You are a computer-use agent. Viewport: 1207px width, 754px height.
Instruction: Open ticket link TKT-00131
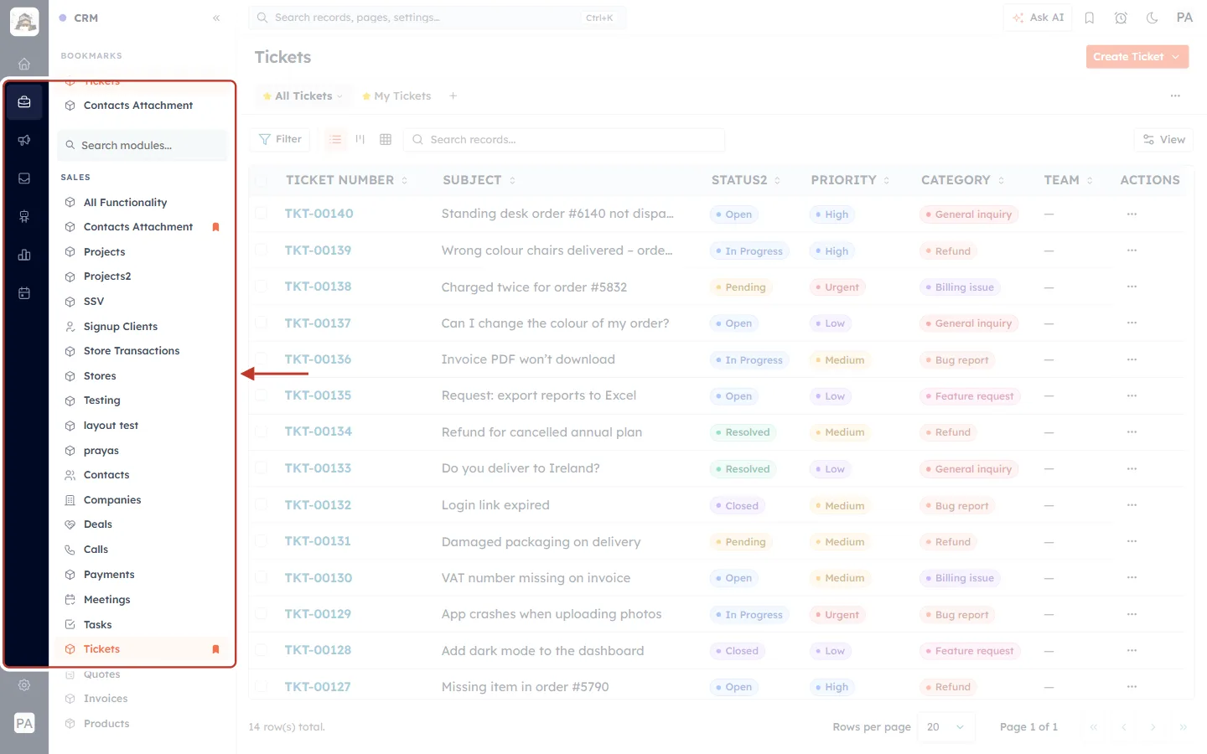(x=318, y=541)
